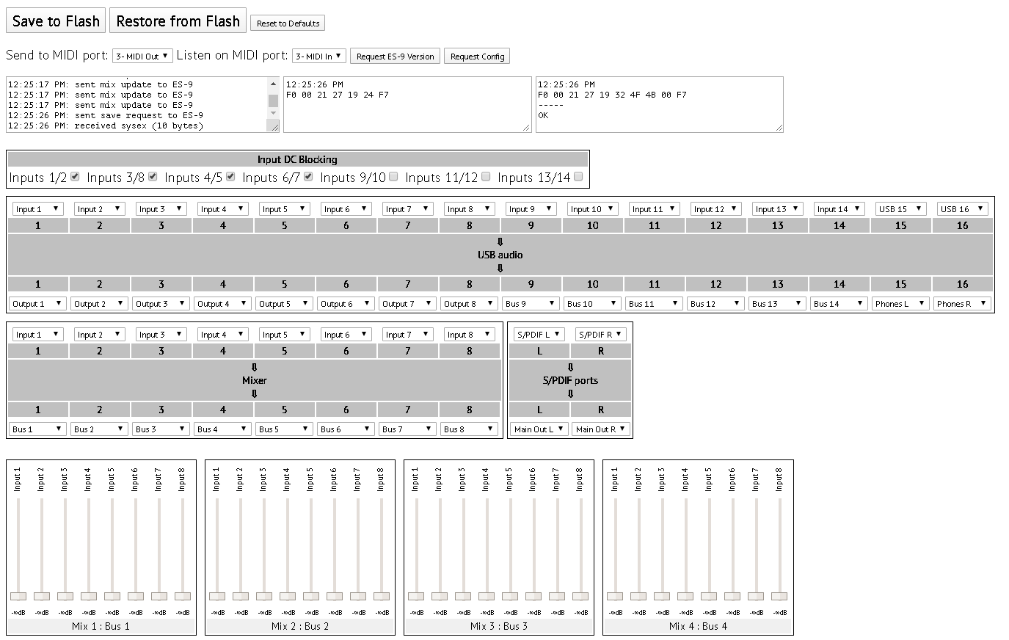Click the Mix 3 : Bus 3 label
Image resolution: width=1009 pixels, height=640 pixels.
click(x=499, y=626)
